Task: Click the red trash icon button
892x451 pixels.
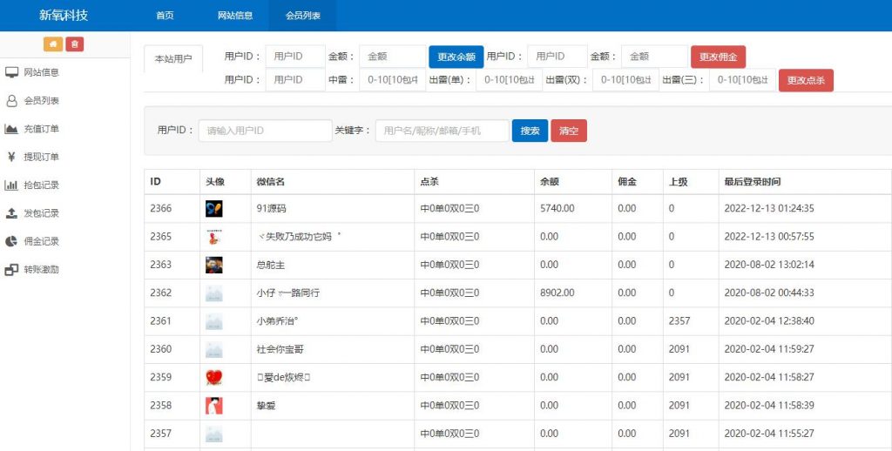Action: pyautogui.click(x=75, y=44)
